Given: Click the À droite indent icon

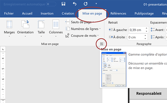Looking at the screenshot, I should (x=111, y=37).
